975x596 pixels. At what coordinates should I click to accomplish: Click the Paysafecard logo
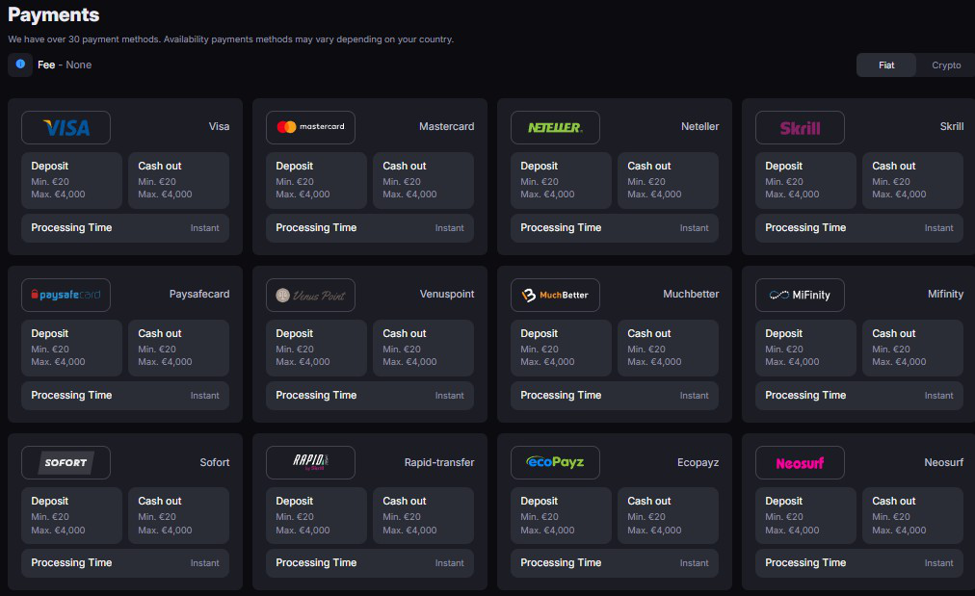click(x=66, y=294)
